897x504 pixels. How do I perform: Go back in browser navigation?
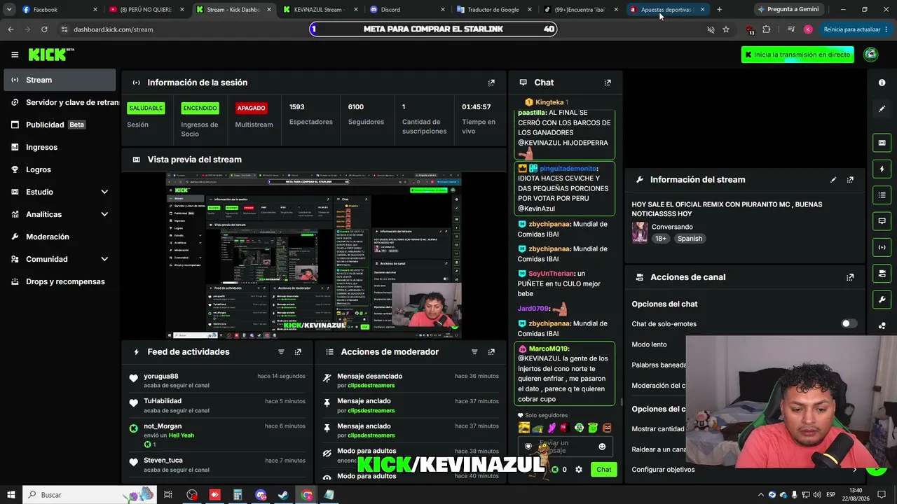click(11, 29)
